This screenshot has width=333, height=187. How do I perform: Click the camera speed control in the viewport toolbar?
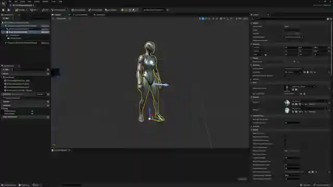pos(246,19)
